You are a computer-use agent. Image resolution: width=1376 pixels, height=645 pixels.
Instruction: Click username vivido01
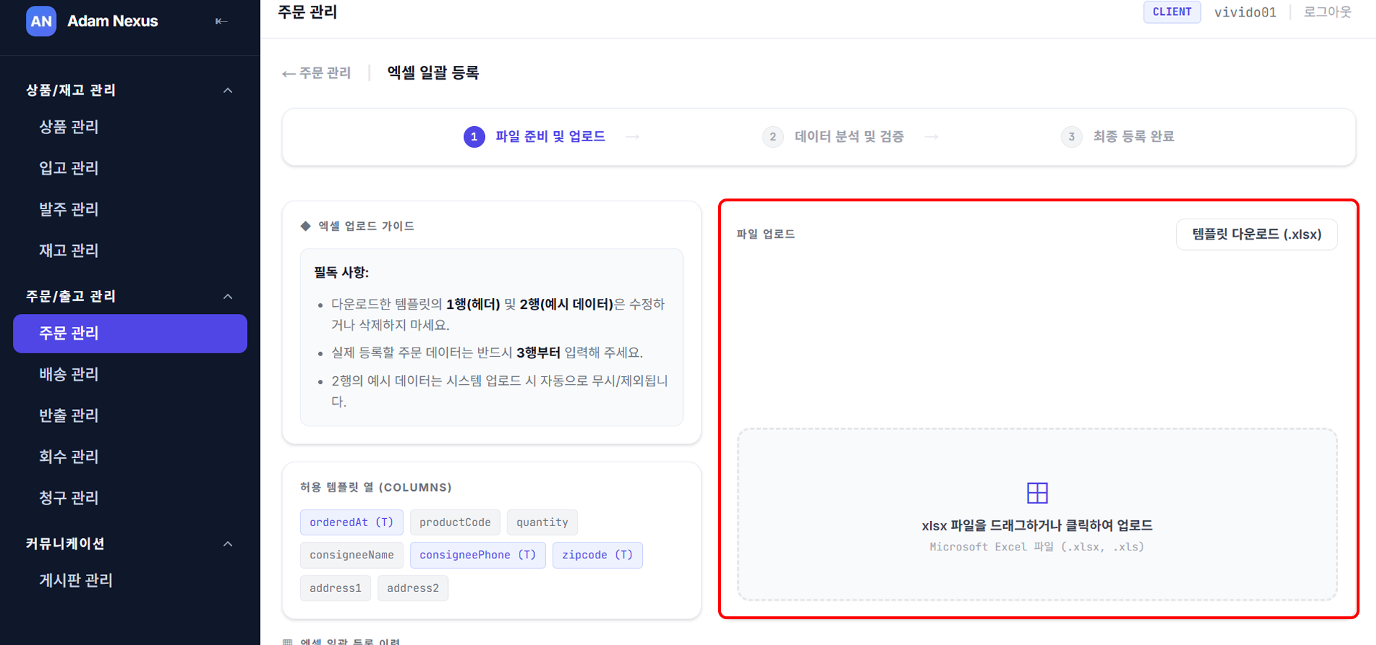click(1245, 12)
